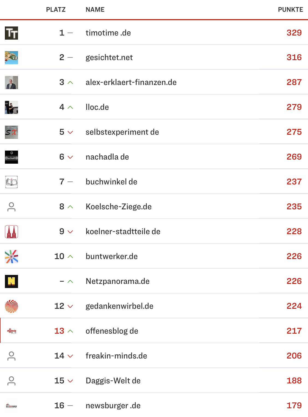Sort by the PLATZ column header

point(56,10)
